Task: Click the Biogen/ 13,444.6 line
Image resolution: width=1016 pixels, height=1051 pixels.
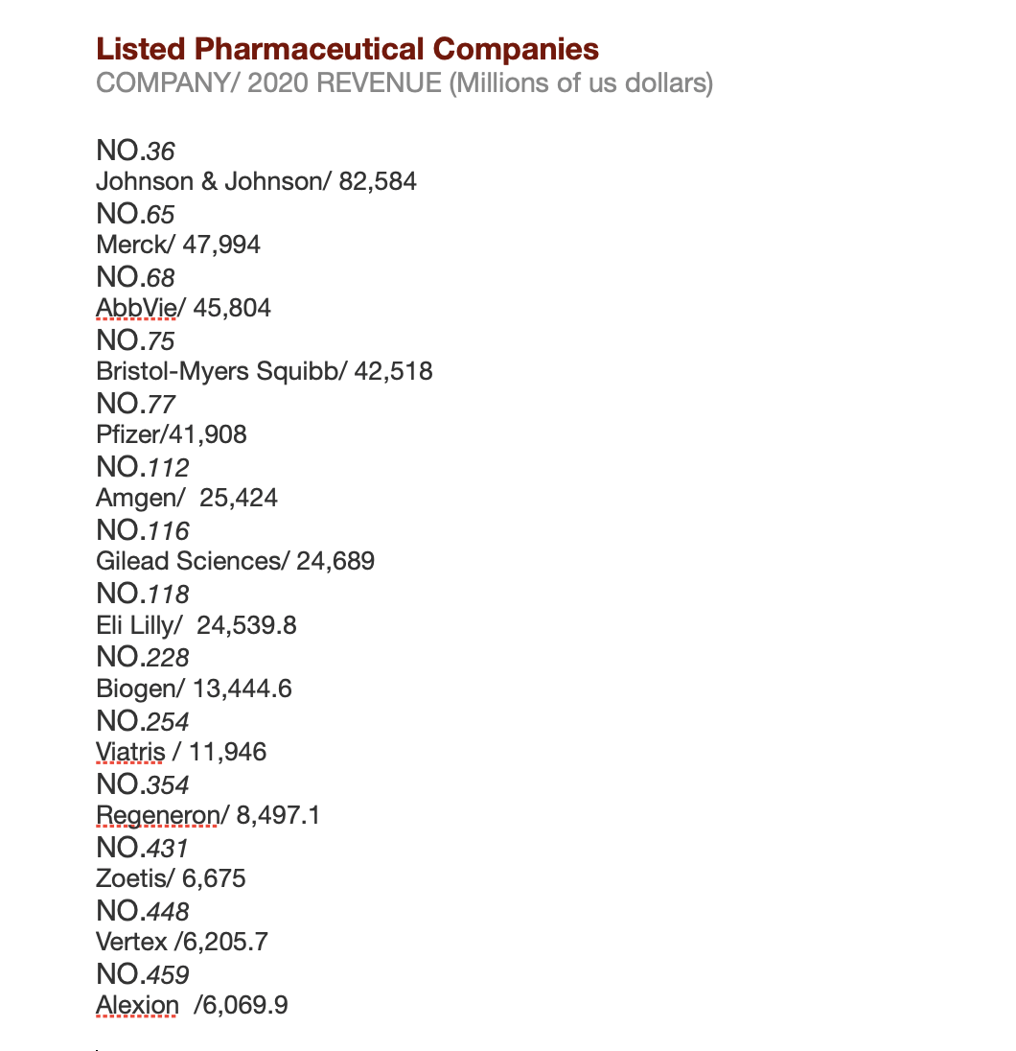Action: (194, 689)
